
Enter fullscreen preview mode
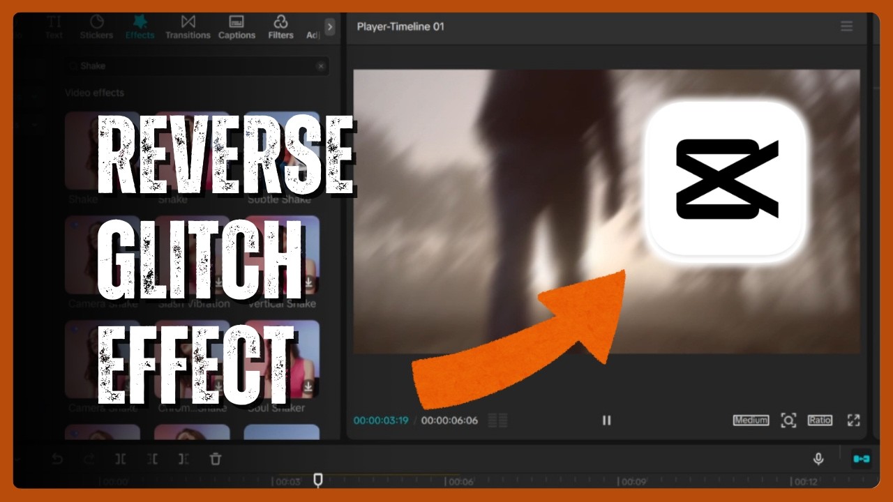coord(853,420)
